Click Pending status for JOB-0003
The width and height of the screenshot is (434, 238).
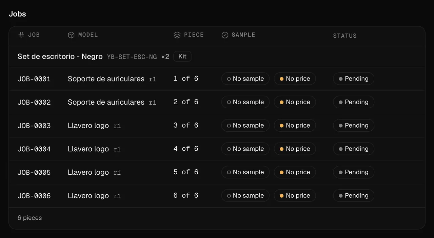click(354, 125)
